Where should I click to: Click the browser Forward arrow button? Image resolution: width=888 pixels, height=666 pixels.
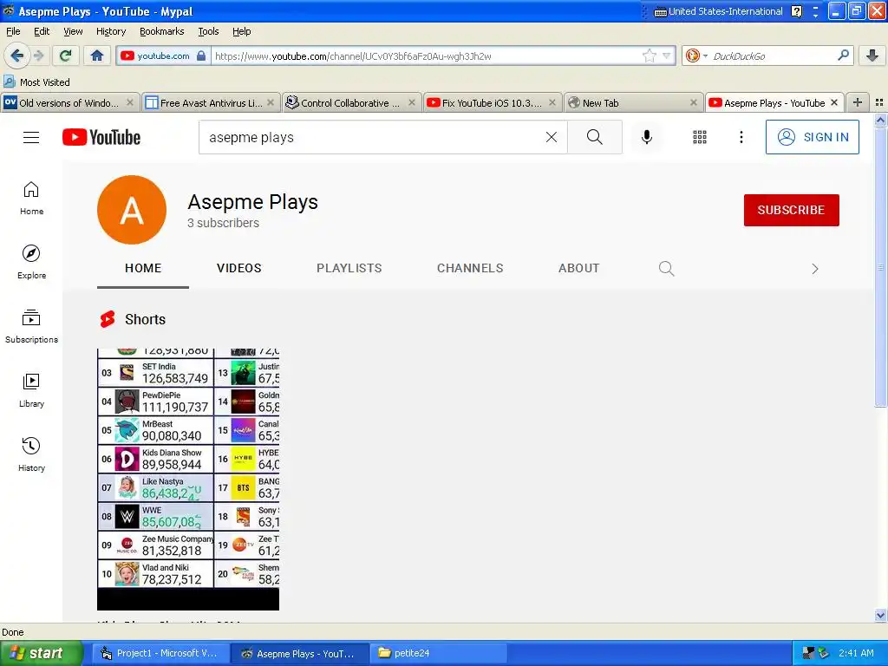click(x=38, y=55)
